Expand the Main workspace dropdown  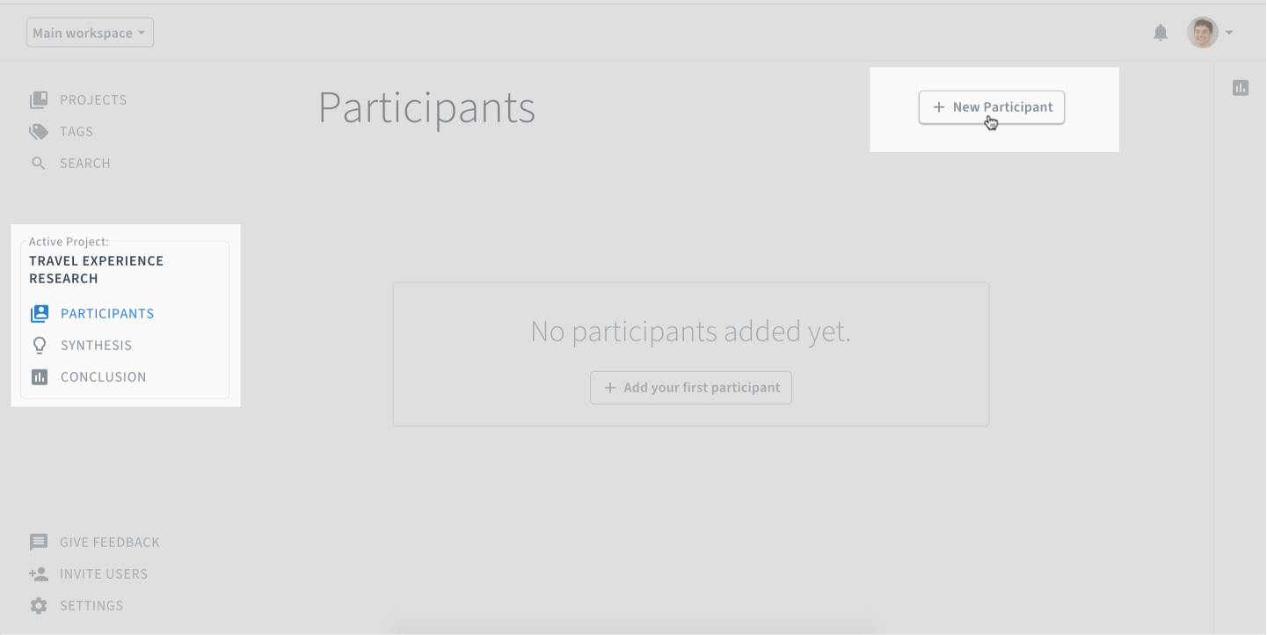[90, 33]
